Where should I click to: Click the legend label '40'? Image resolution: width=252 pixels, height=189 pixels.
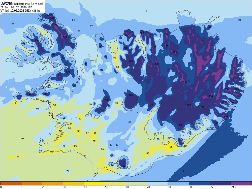(x=85, y=187)
